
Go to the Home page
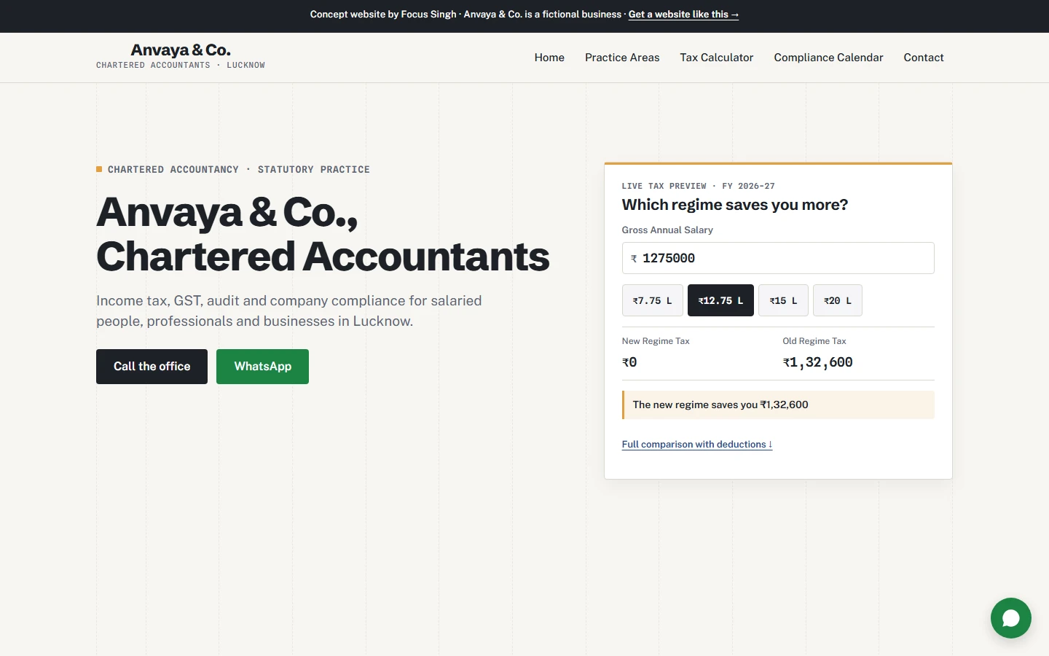click(549, 58)
